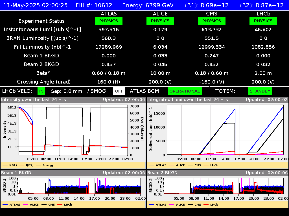Click the SMOG OFF indicator
Image resolution: width=289 pixels, height=216 pixels.
click(x=119, y=91)
